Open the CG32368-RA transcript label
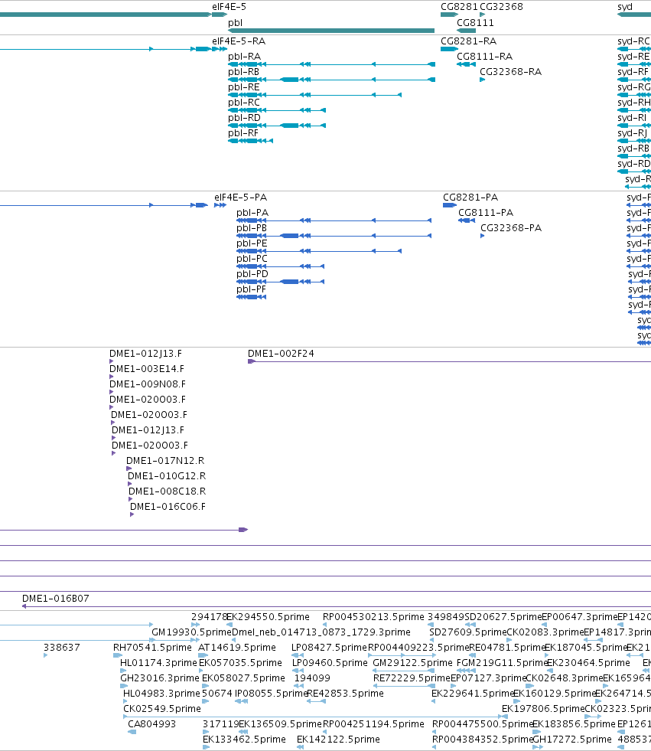Screen dimensions: 651x751 511,72
